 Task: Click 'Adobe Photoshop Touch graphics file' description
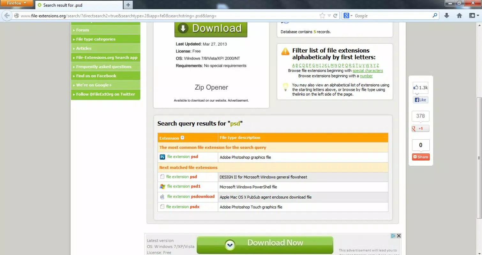pos(251,207)
